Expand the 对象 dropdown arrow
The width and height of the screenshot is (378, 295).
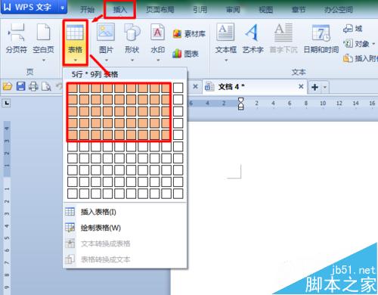[373, 44]
